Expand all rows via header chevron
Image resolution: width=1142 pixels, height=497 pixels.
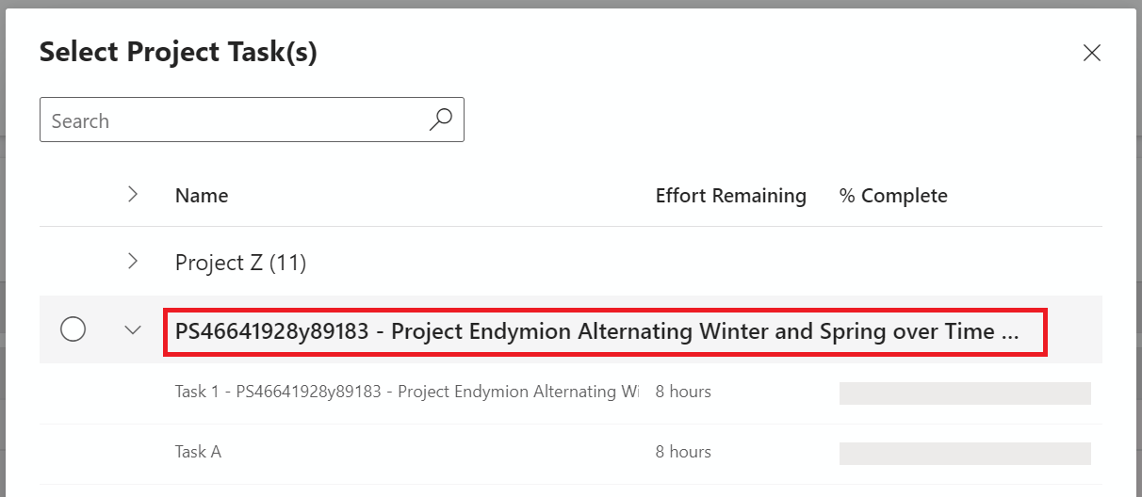(x=133, y=194)
